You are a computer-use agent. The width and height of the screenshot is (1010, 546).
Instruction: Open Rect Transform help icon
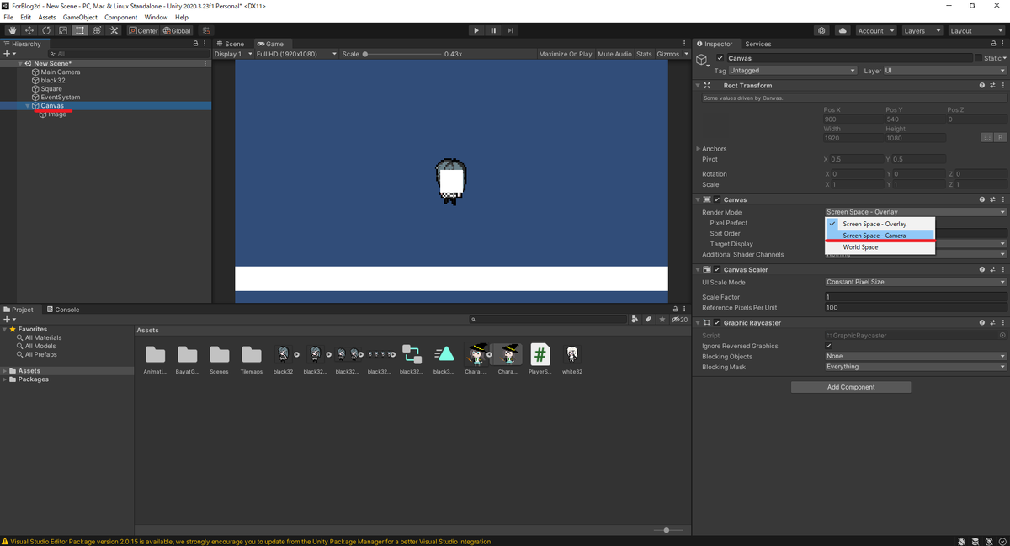click(981, 85)
